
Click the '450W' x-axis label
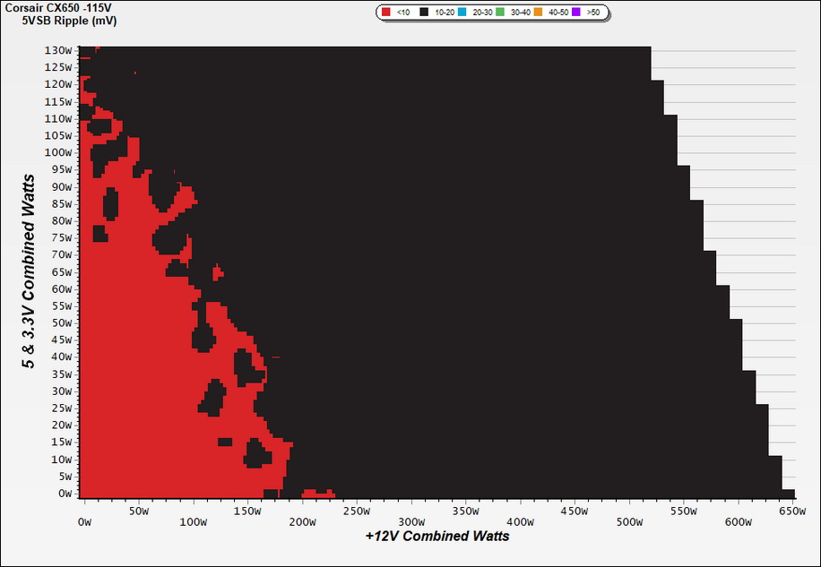tap(575, 511)
